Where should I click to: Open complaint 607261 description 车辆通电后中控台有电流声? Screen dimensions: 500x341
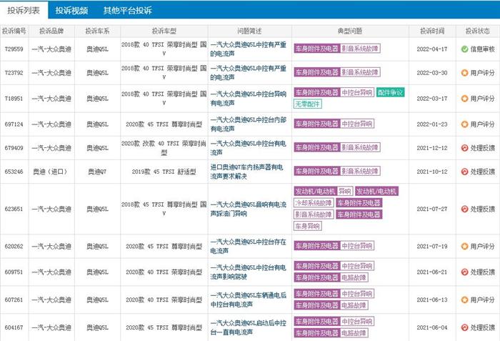(249, 300)
